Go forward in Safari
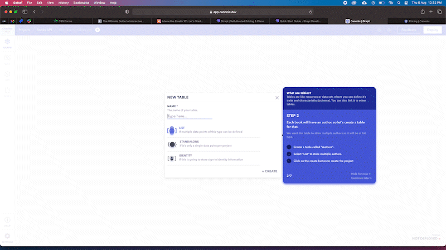Screen dimensions: 446x250 pyautogui.click(x=42, y=12)
